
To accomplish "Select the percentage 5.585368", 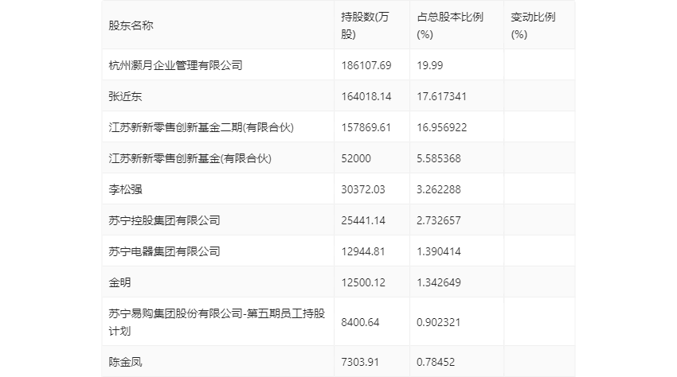I will (x=439, y=158).
